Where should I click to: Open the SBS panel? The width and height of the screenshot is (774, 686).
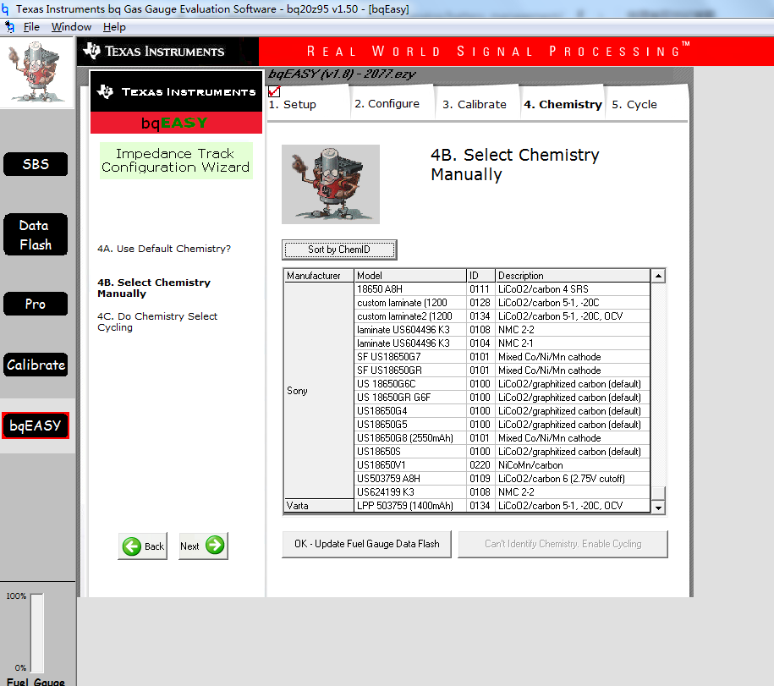[36, 164]
